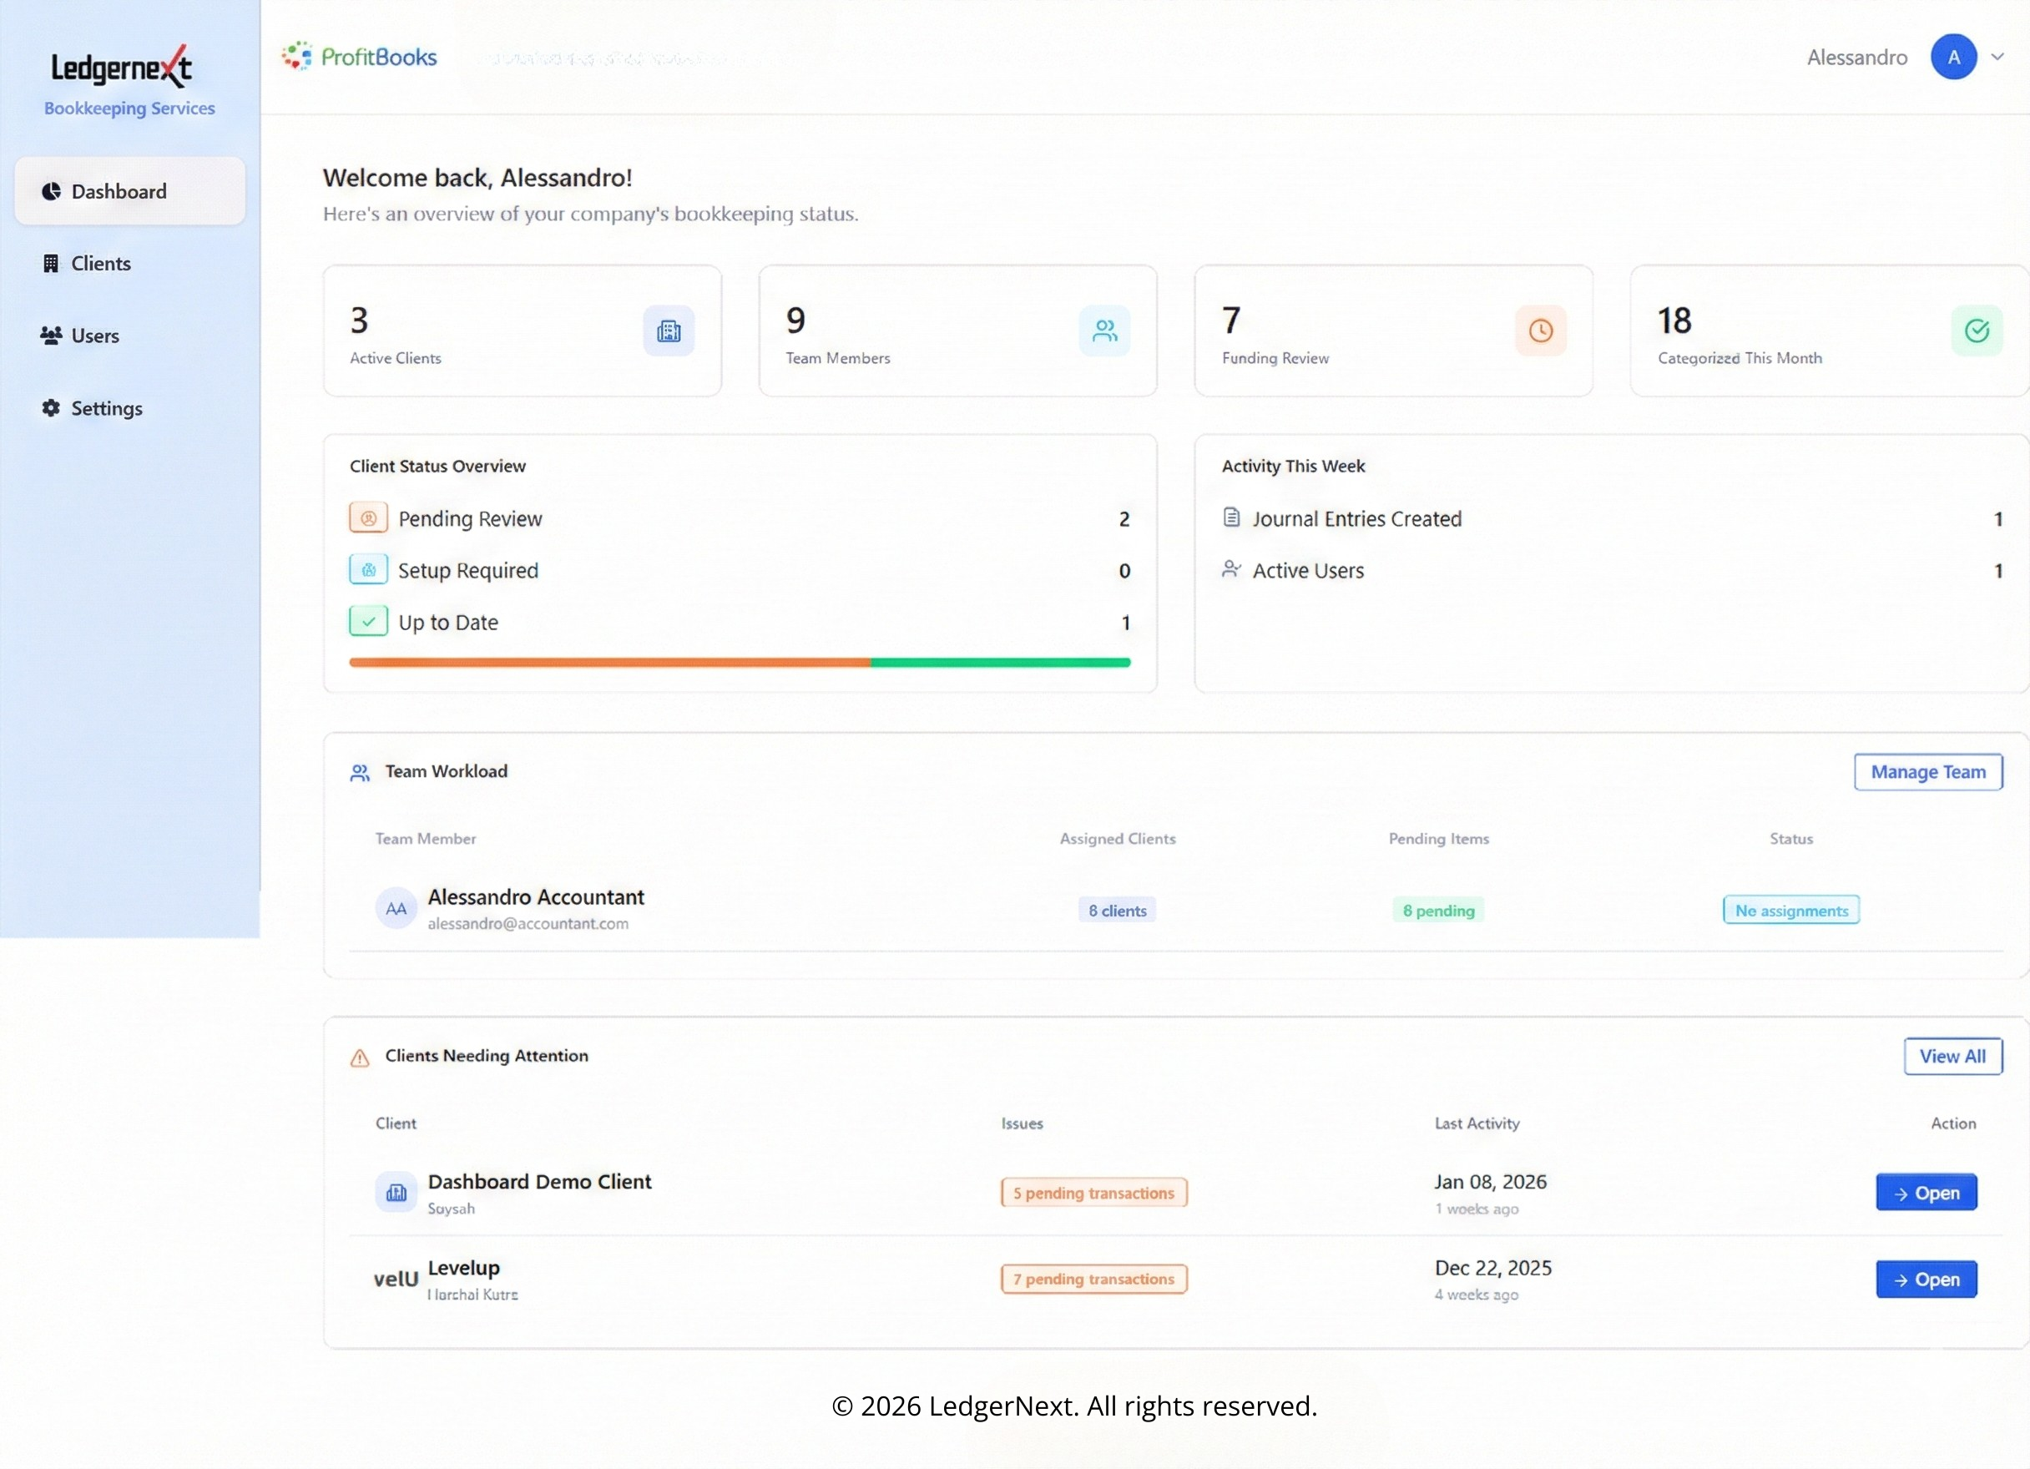Click the Setup Required status icon

tap(368, 570)
